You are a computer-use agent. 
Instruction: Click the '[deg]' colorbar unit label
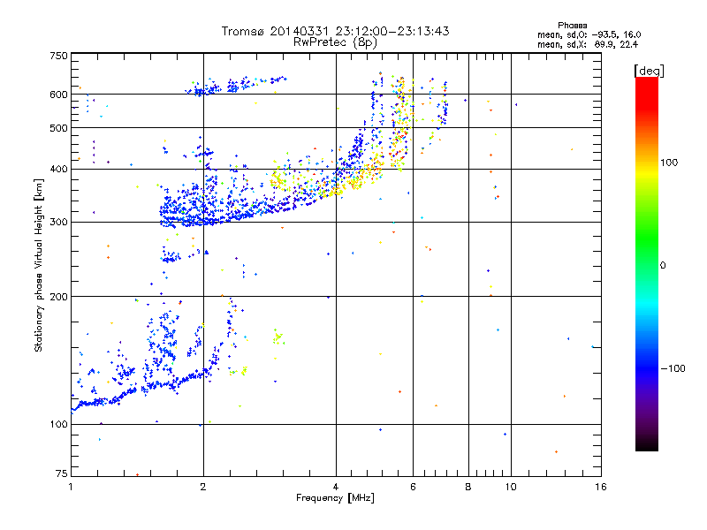pos(649,71)
